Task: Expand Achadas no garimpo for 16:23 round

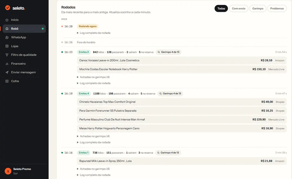Action: click(93, 77)
